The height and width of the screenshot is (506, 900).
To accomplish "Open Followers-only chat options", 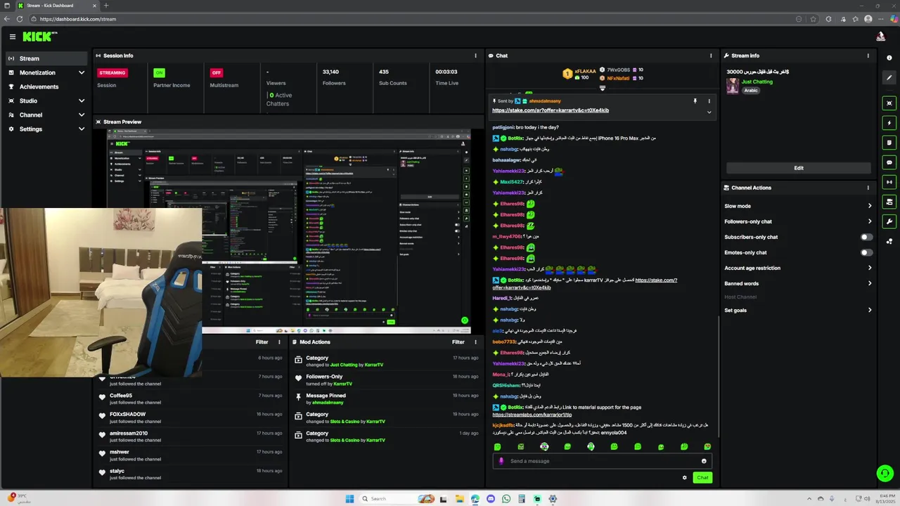I will [x=798, y=221].
